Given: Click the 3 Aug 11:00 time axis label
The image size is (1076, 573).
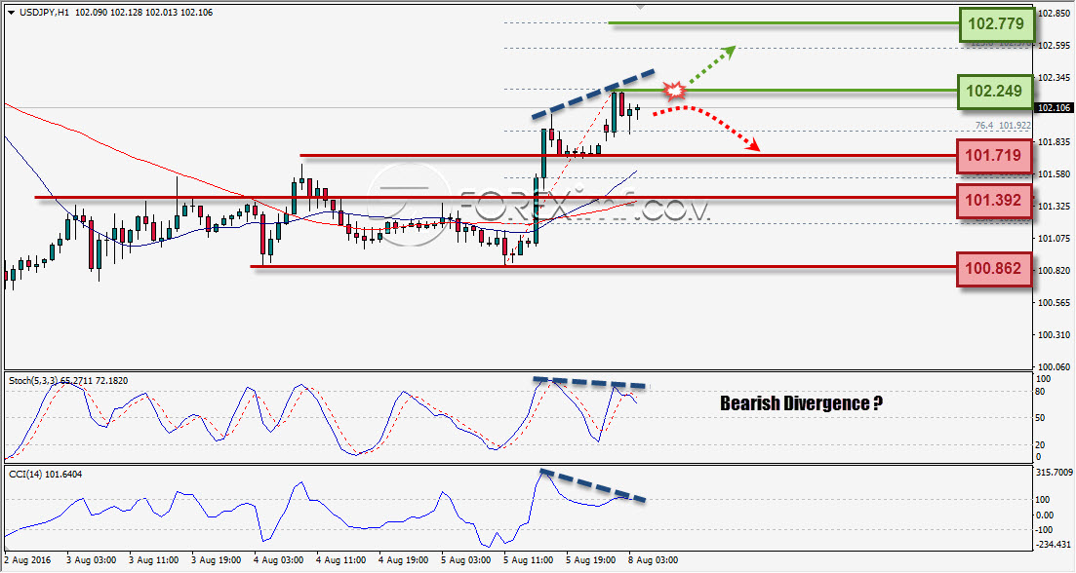Looking at the screenshot, I should tap(154, 560).
